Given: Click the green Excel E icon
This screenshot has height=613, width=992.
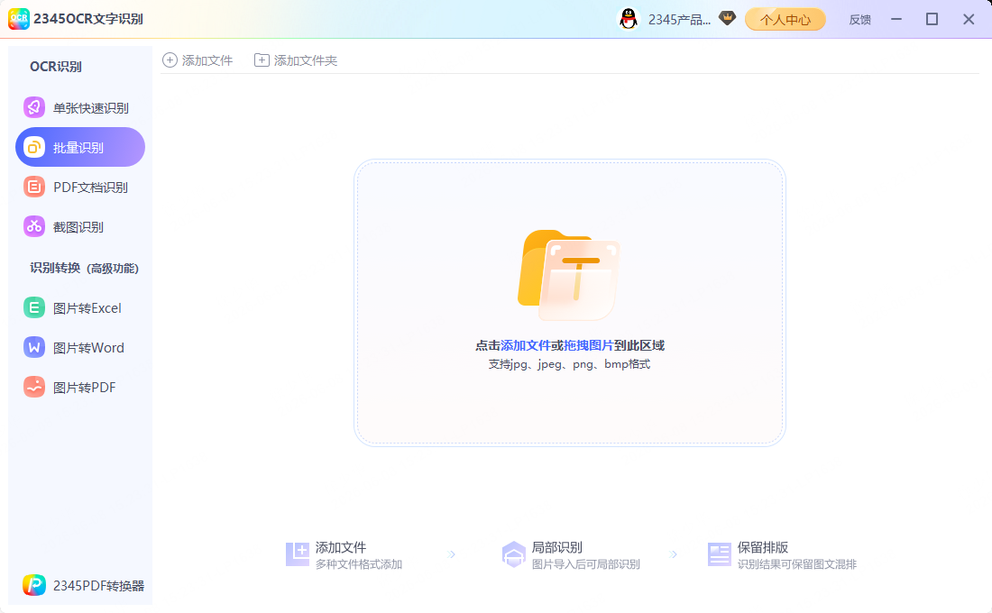Looking at the screenshot, I should coord(34,308).
